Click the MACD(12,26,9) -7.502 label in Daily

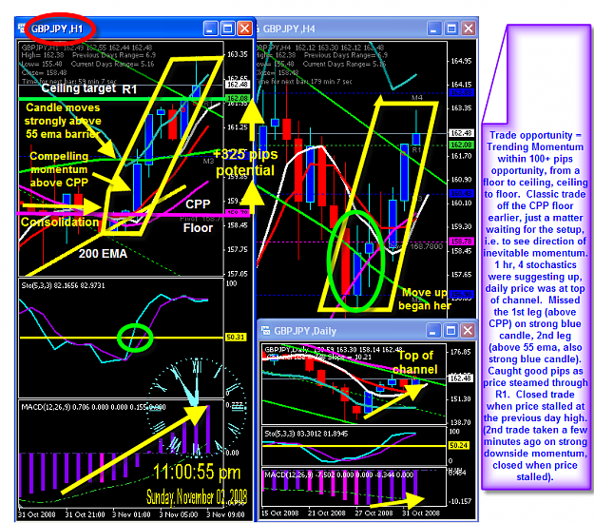click(338, 475)
